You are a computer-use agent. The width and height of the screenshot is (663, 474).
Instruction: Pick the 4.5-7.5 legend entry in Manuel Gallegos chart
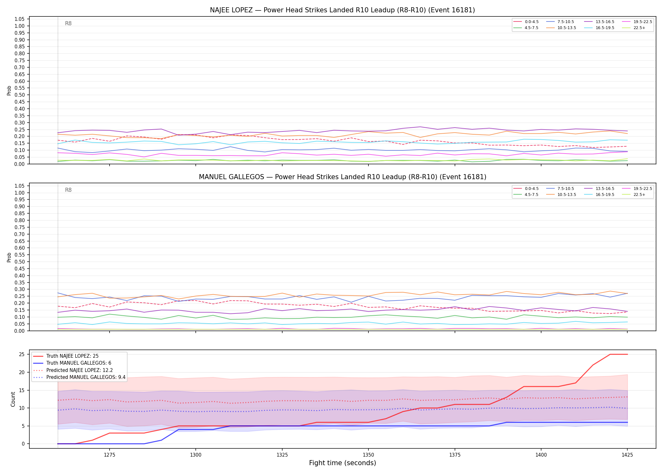[x=526, y=195]
